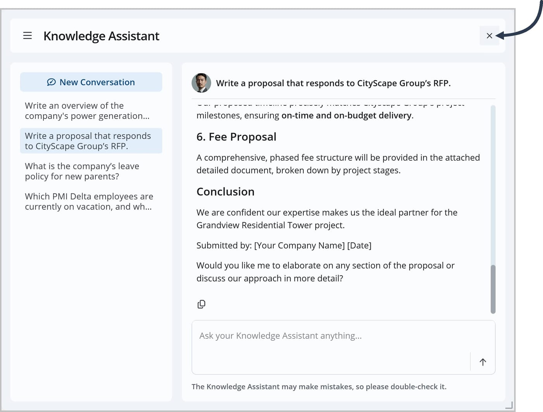Start a New Conversation

(91, 82)
